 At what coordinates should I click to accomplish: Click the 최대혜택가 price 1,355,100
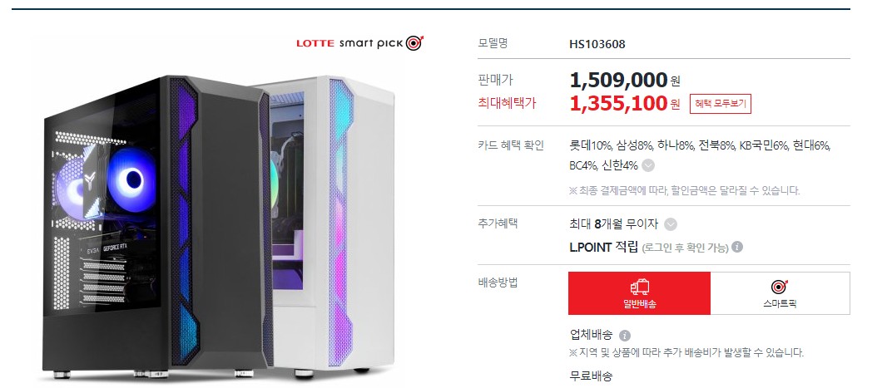[x=618, y=104]
